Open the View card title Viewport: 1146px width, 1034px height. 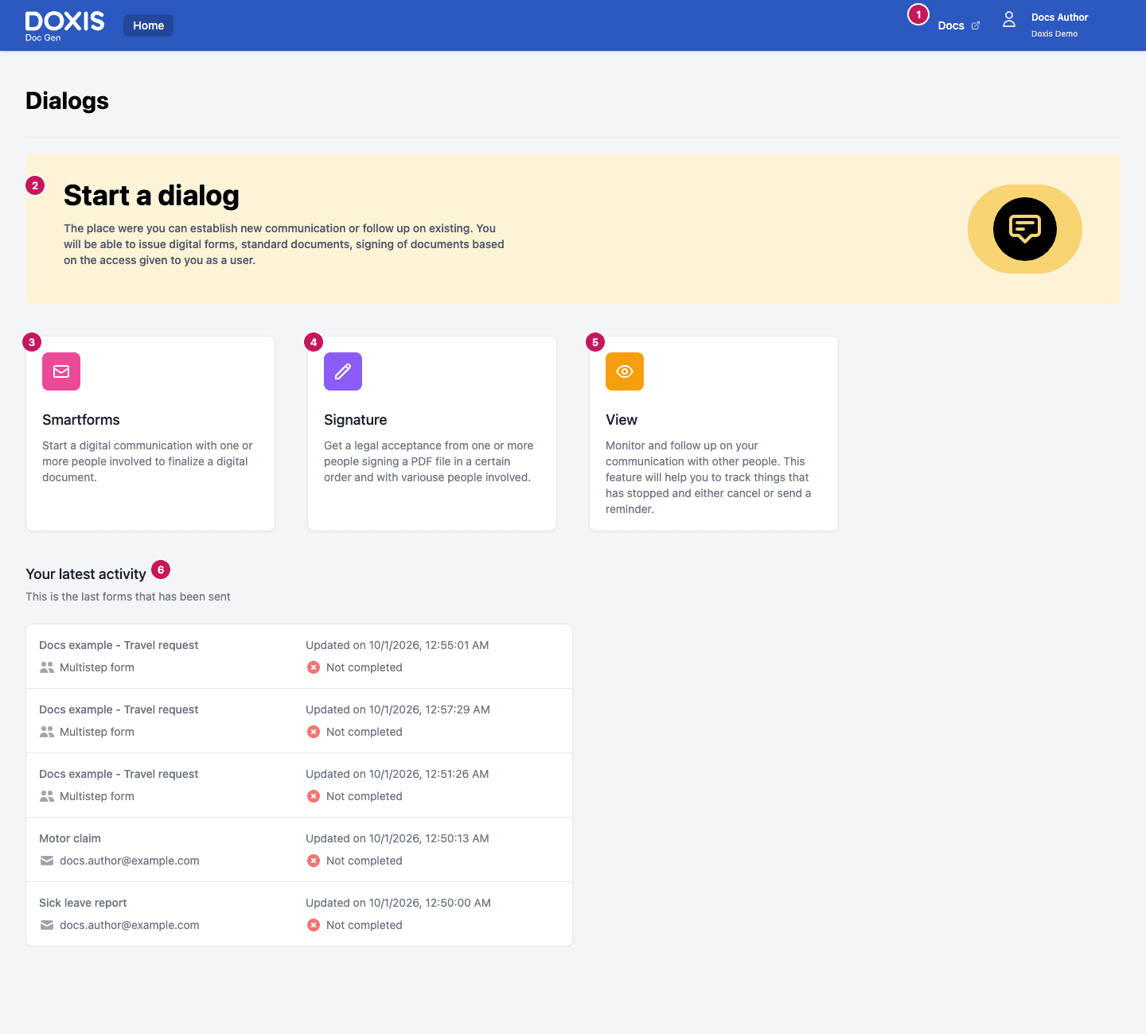click(x=622, y=420)
